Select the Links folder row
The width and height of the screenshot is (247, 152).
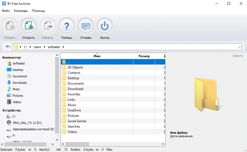click(x=113, y=100)
